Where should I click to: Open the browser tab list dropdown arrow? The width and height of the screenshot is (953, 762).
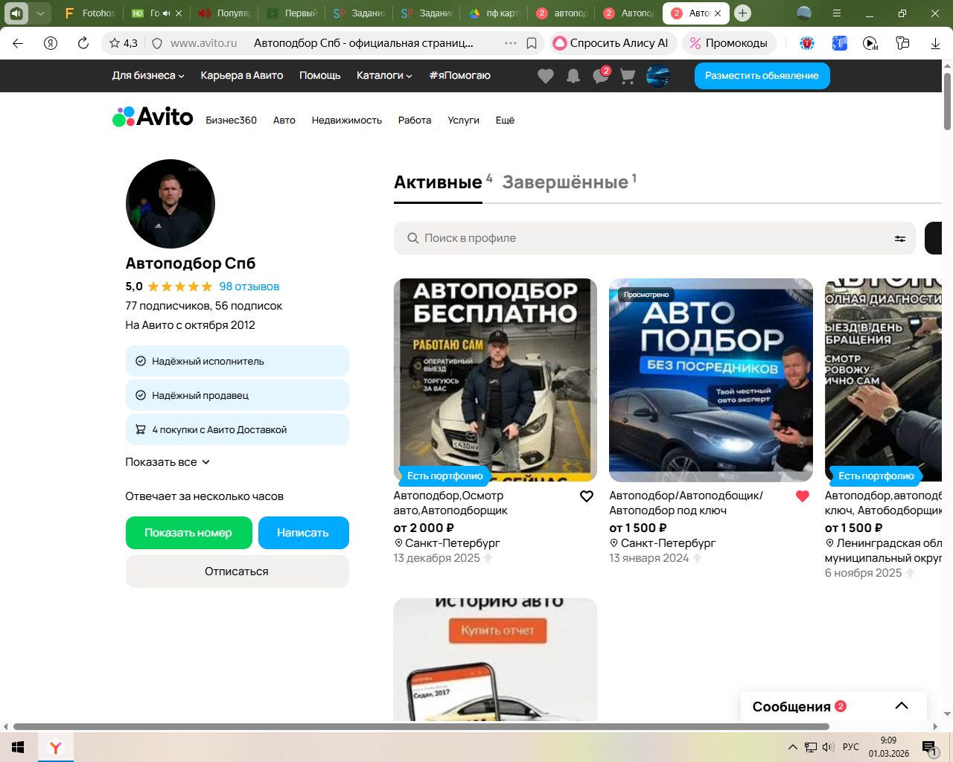tap(41, 13)
